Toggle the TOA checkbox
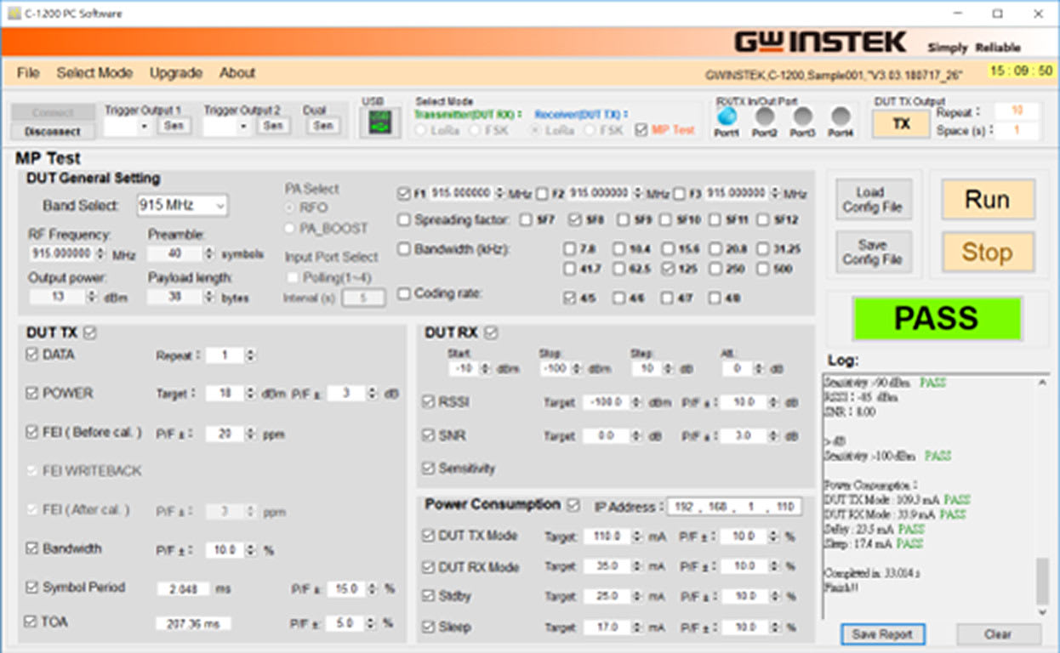 point(32,622)
